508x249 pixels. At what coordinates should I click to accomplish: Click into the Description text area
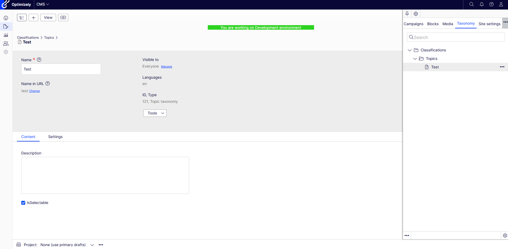tap(105, 175)
